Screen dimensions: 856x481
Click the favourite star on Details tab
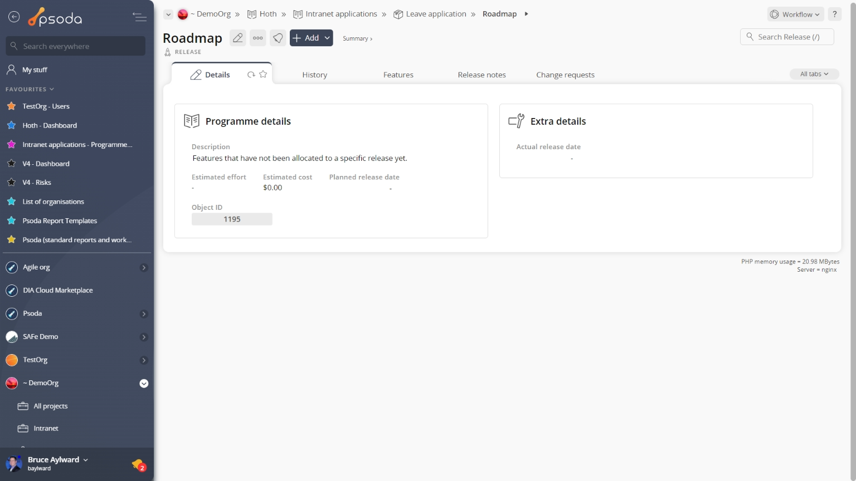pyautogui.click(x=263, y=74)
